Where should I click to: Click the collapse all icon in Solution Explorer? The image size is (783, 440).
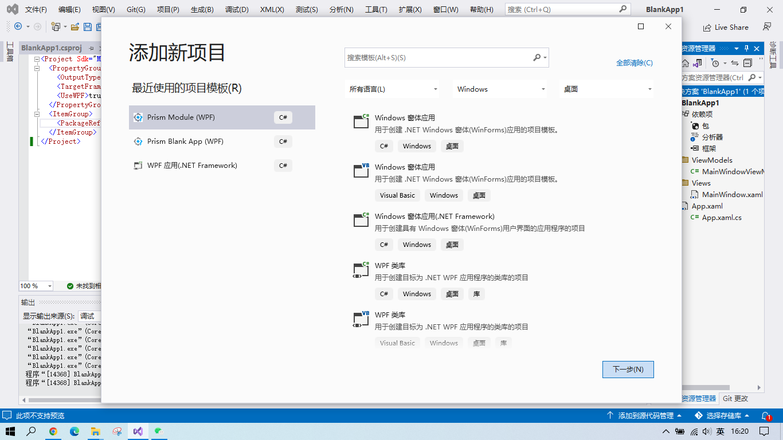point(747,63)
